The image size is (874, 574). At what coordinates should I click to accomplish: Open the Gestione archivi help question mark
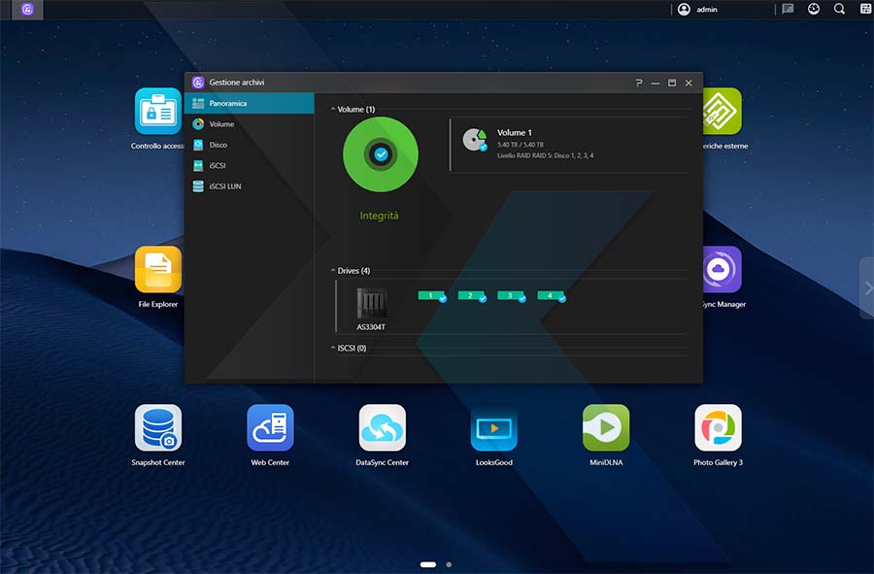click(x=639, y=84)
